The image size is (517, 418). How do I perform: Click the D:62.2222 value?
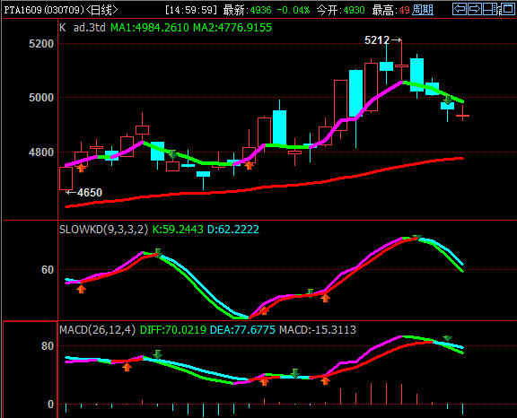[x=233, y=230]
